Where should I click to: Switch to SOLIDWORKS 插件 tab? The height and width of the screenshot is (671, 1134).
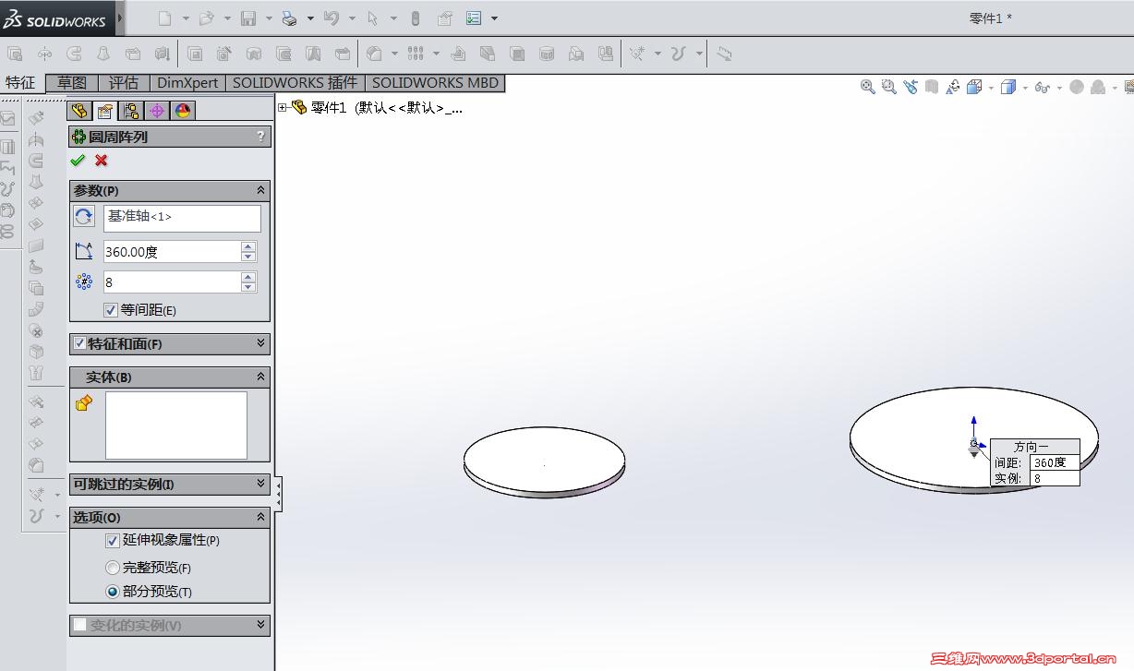point(296,82)
